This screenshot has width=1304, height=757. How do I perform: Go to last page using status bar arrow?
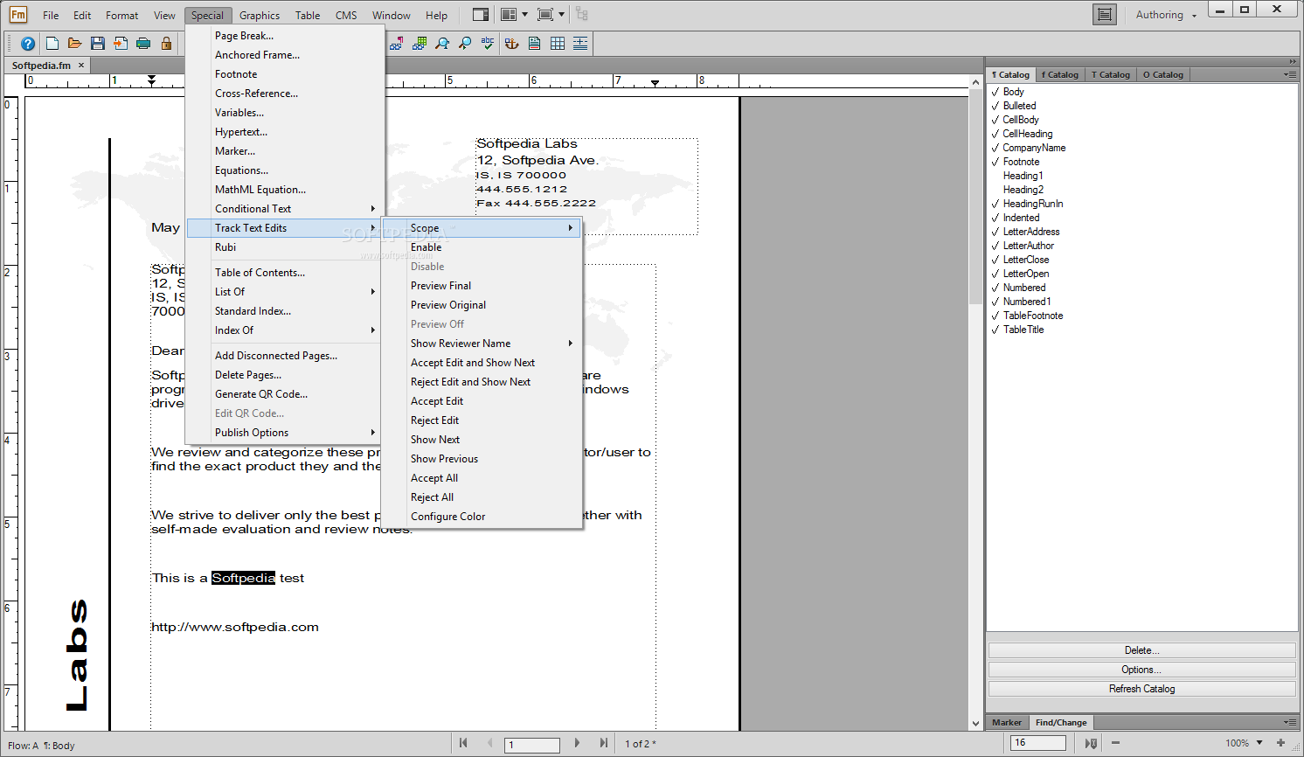(603, 743)
